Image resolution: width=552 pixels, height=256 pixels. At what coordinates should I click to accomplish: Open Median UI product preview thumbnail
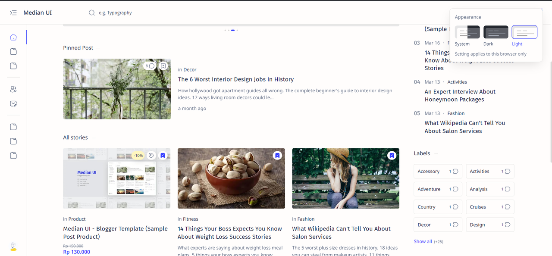coord(117,178)
